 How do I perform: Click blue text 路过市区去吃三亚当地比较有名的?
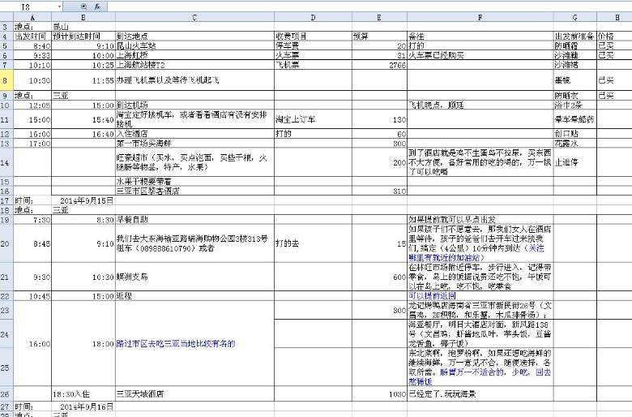(176, 343)
